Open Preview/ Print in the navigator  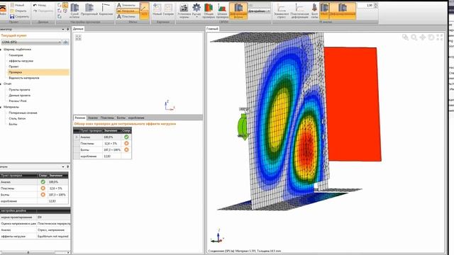pos(18,101)
